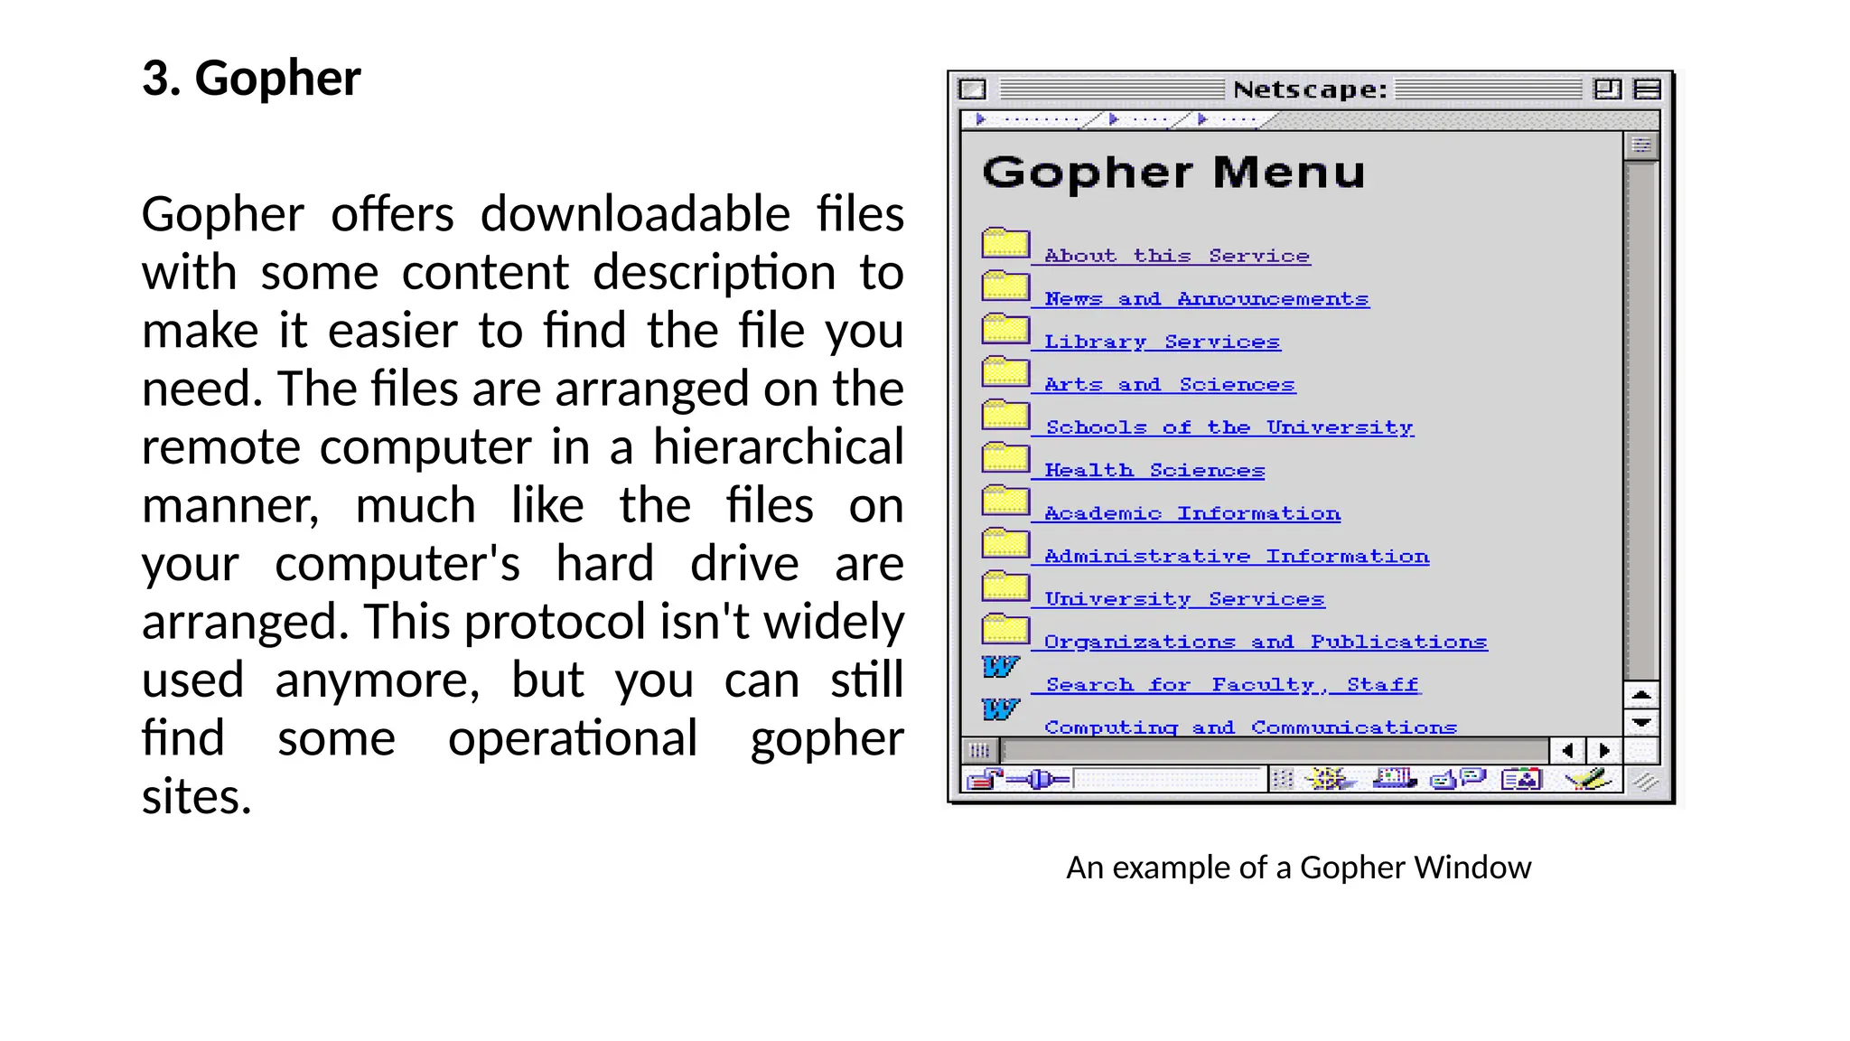Viewport: 1850px width, 1041px height.
Task: Expand the first collapsed Netscape toolbar triangle
Action: [980, 119]
